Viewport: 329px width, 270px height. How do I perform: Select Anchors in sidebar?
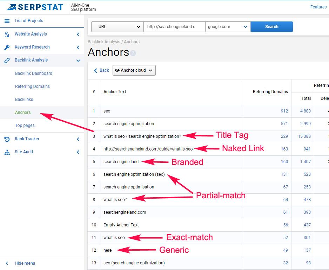(x=23, y=112)
